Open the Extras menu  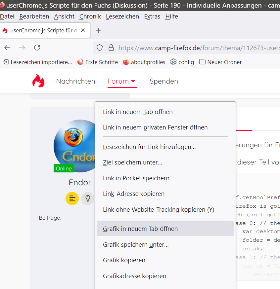pyautogui.click(x=152, y=17)
